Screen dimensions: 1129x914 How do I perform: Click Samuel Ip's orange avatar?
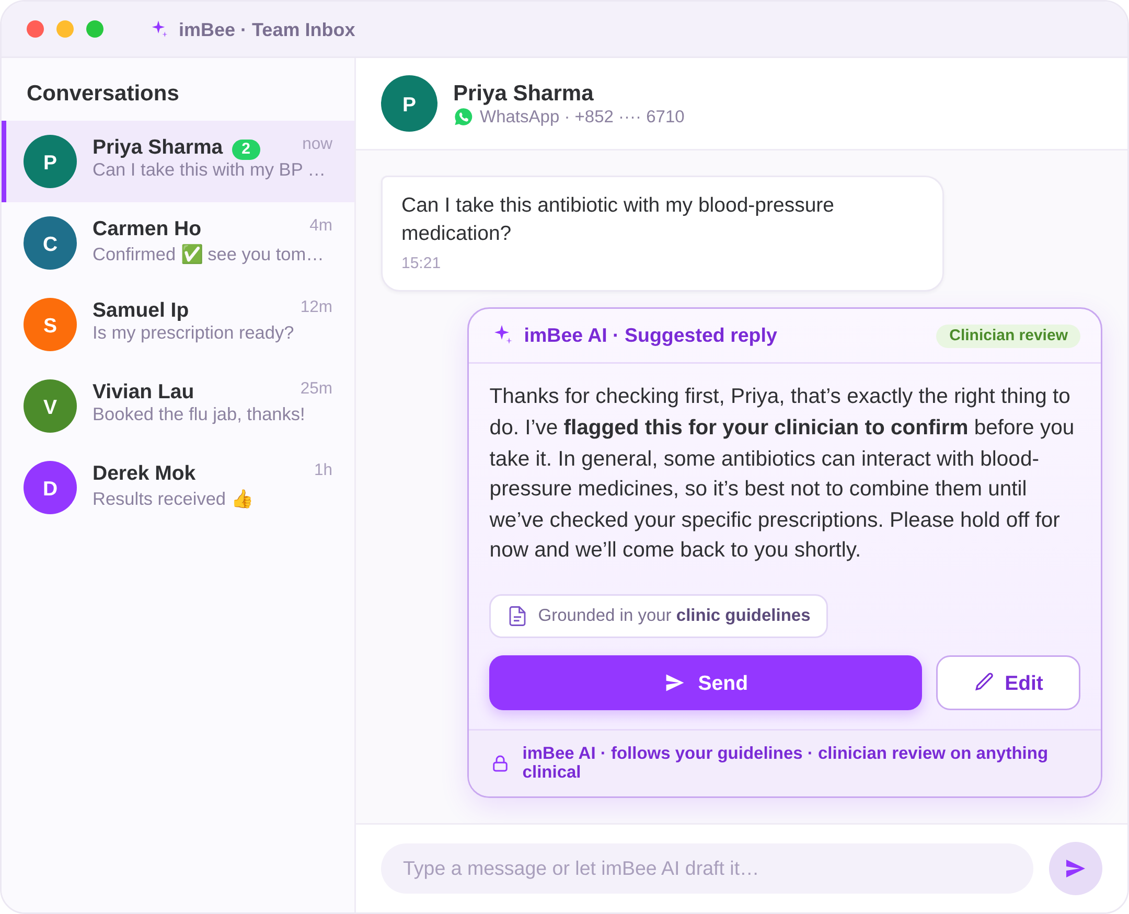pyautogui.click(x=50, y=325)
